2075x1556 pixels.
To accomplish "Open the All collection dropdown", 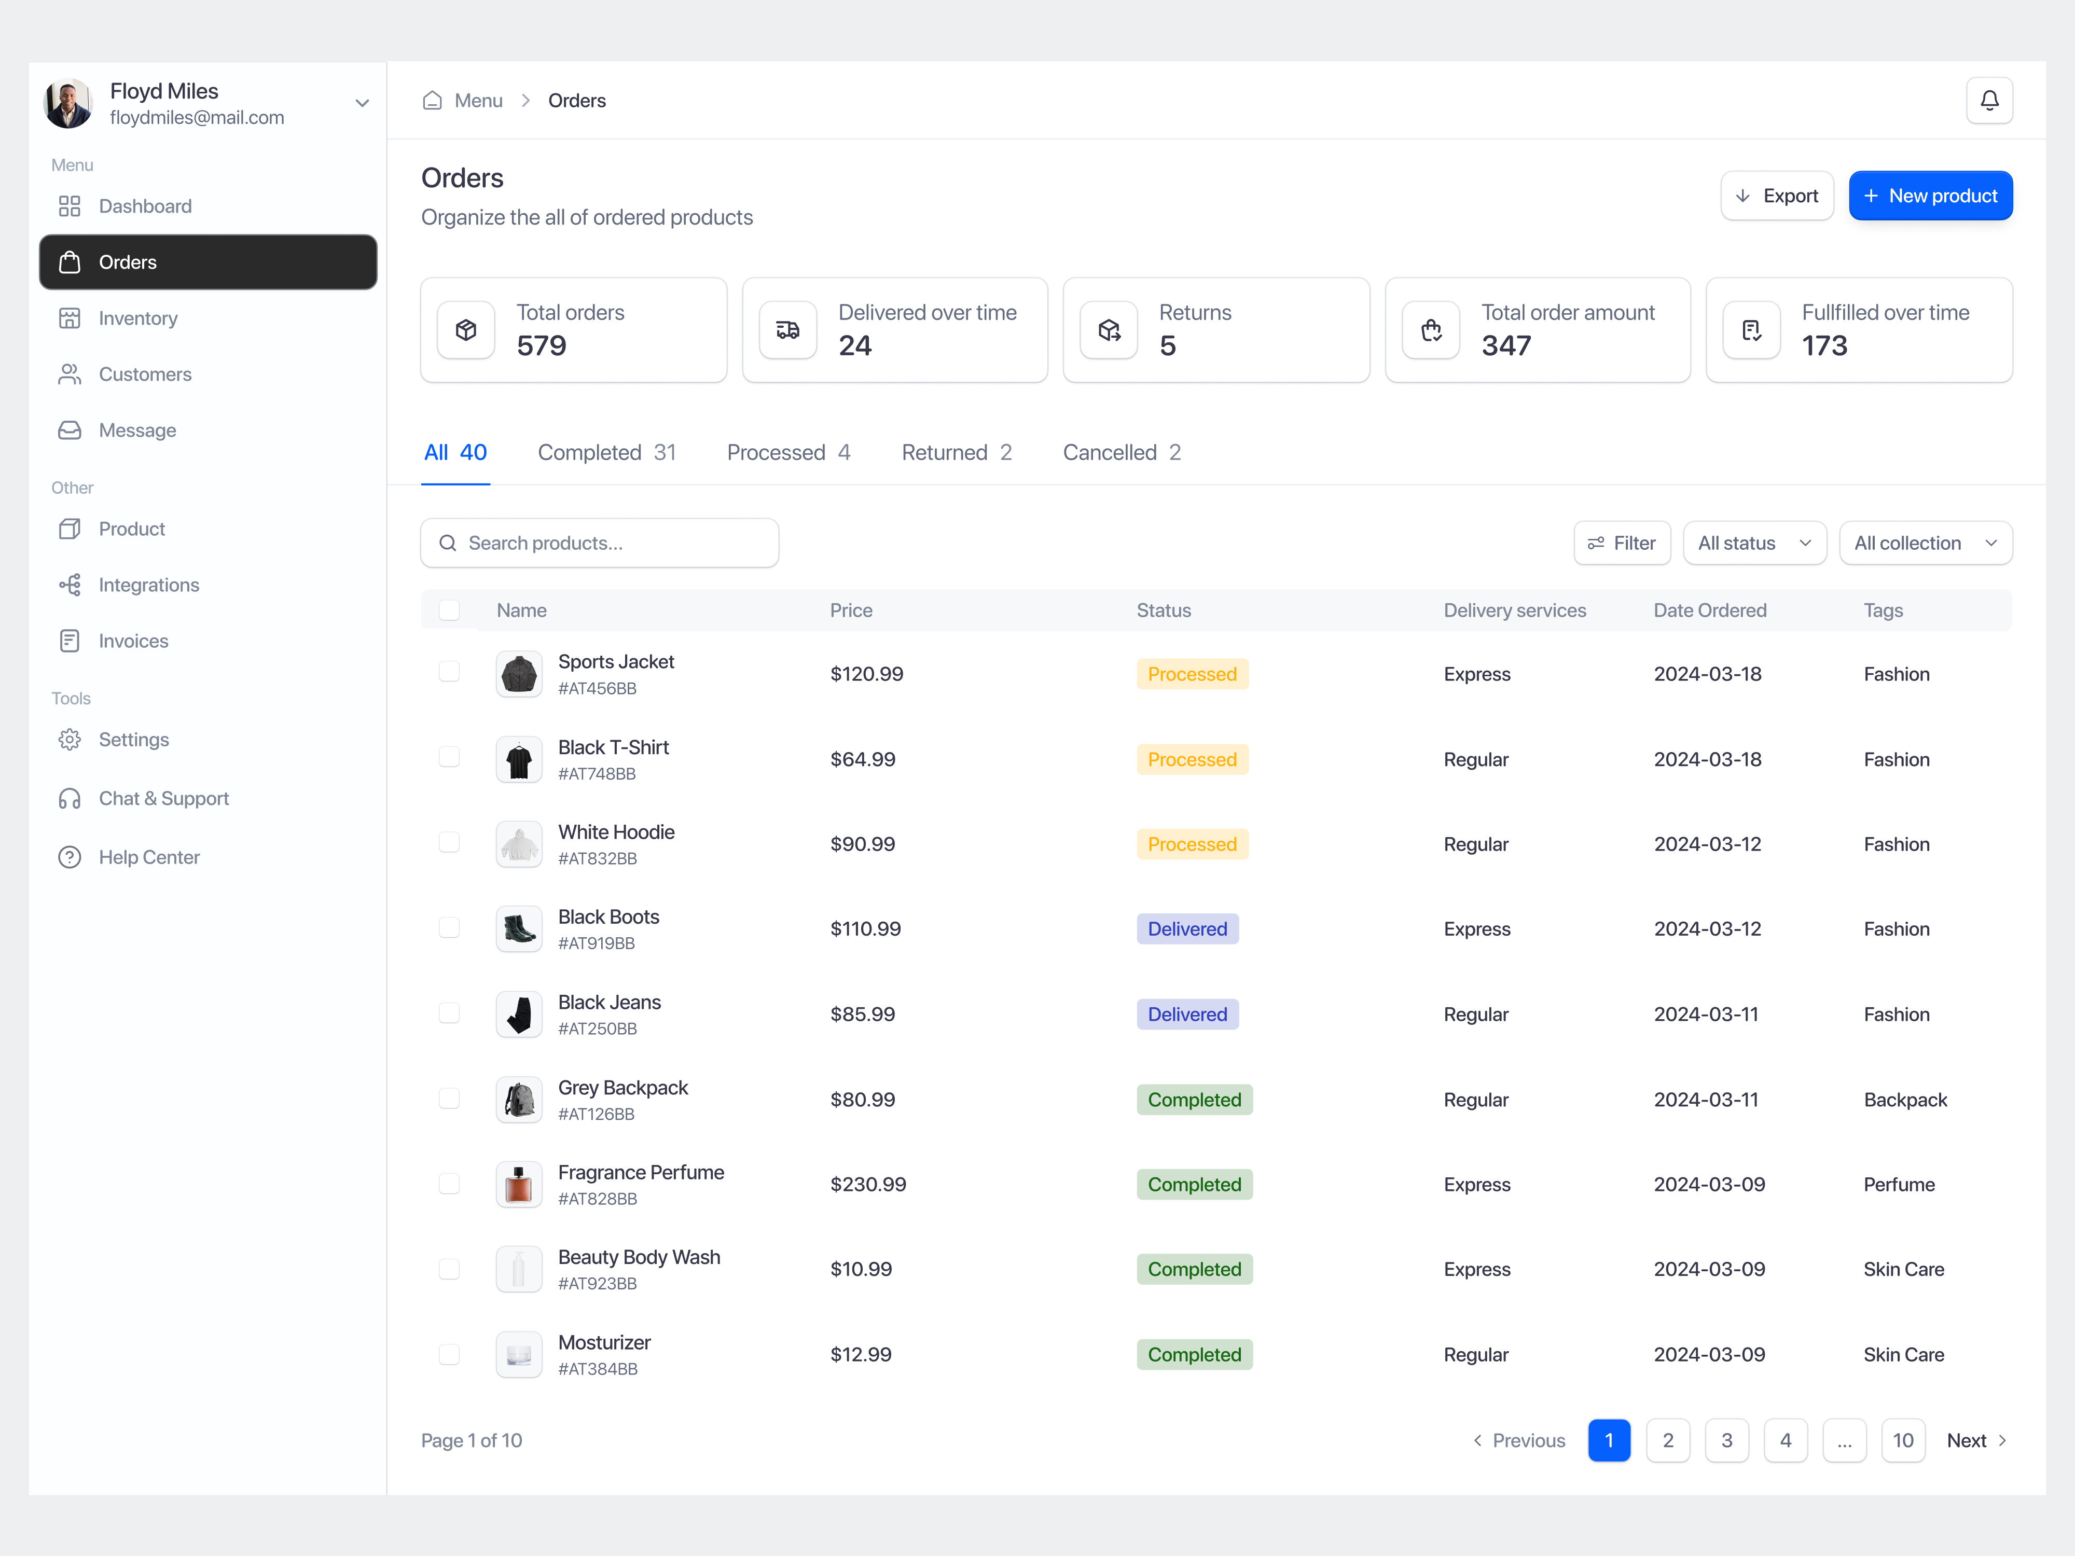I will [x=1925, y=542].
